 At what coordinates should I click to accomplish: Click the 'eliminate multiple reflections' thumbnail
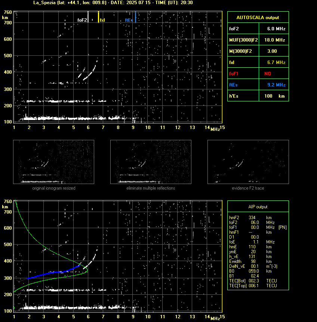[151, 162]
